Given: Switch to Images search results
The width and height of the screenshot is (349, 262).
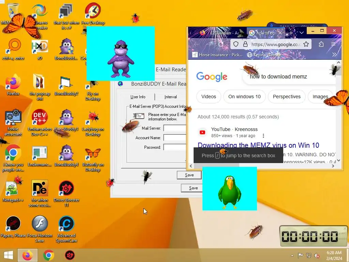Looking at the screenshot, I should click(320, 97).
